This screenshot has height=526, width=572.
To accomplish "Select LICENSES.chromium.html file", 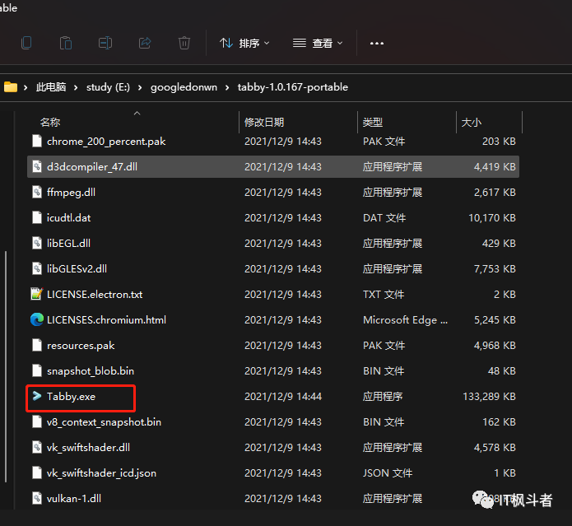I will pyautogui.click(x=273, y=320).
